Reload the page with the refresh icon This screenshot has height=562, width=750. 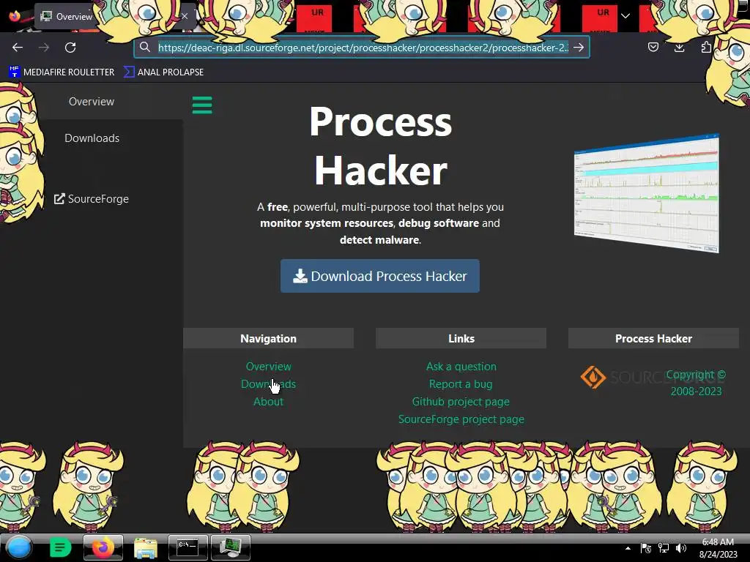pyautogui.click(x=70, y=48)
